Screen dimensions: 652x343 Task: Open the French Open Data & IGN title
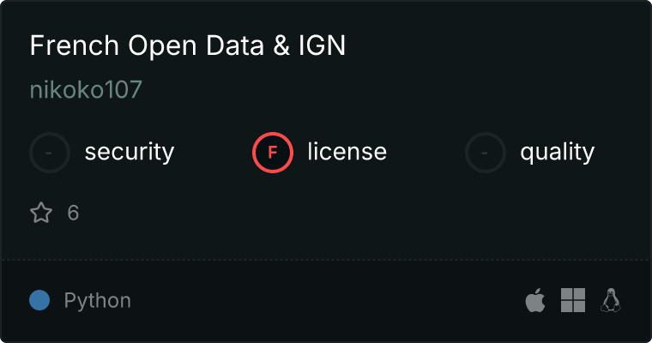tap(187, 46)
